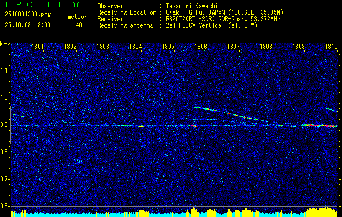Click the 0.6 kHz frequency label

[4, 206]
